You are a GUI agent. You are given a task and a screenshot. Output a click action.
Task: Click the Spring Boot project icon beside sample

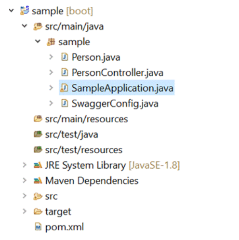click(25, 11)
